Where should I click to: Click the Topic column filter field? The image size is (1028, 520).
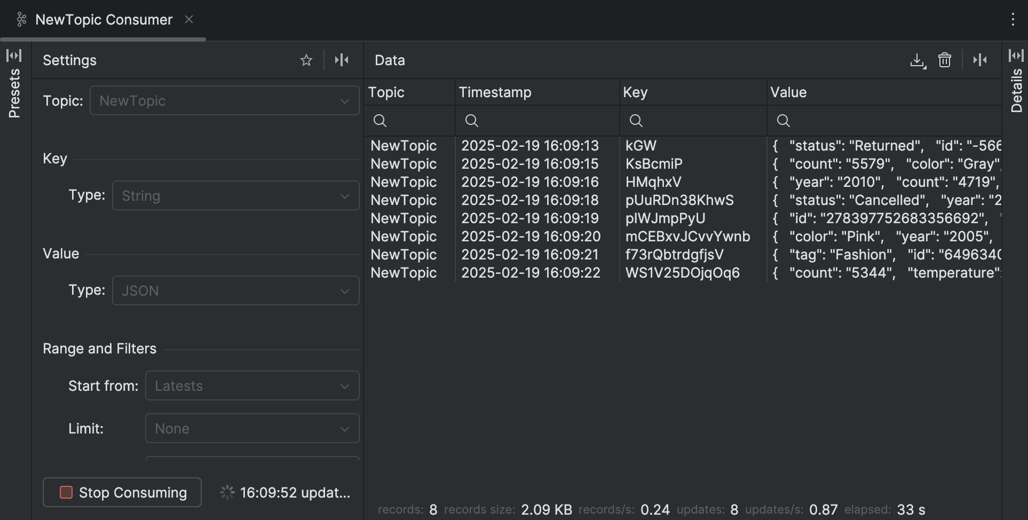pyautogui.click(x=380, y=121)
